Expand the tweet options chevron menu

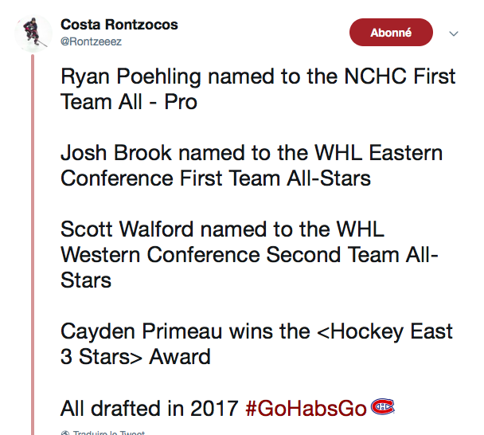tap(453, 33)
